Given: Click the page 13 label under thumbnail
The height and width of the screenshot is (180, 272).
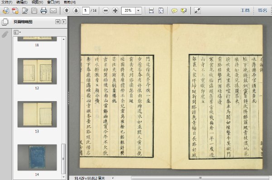Looking at the screenshot, I should 37,131.
